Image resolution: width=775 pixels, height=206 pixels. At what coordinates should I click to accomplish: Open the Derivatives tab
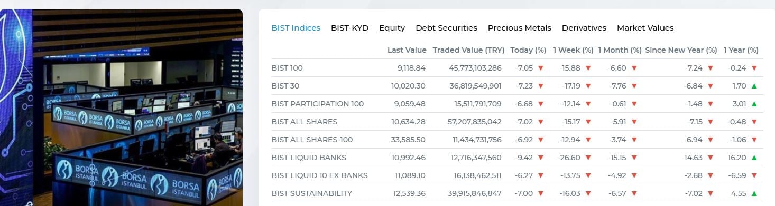pyautogui.click(x=584, y=28)
